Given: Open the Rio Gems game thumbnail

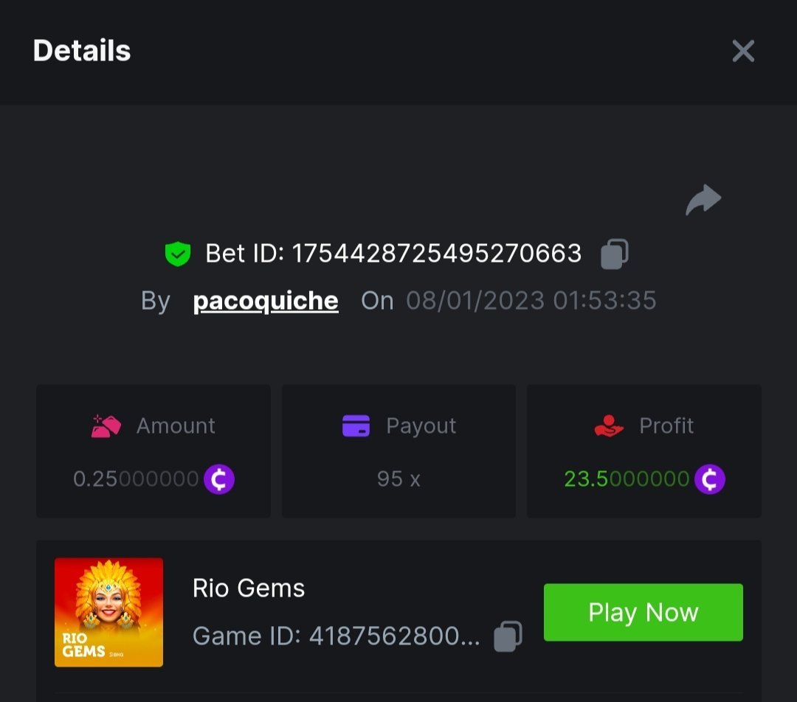Looking at the screenshot, I should (109, 612).
